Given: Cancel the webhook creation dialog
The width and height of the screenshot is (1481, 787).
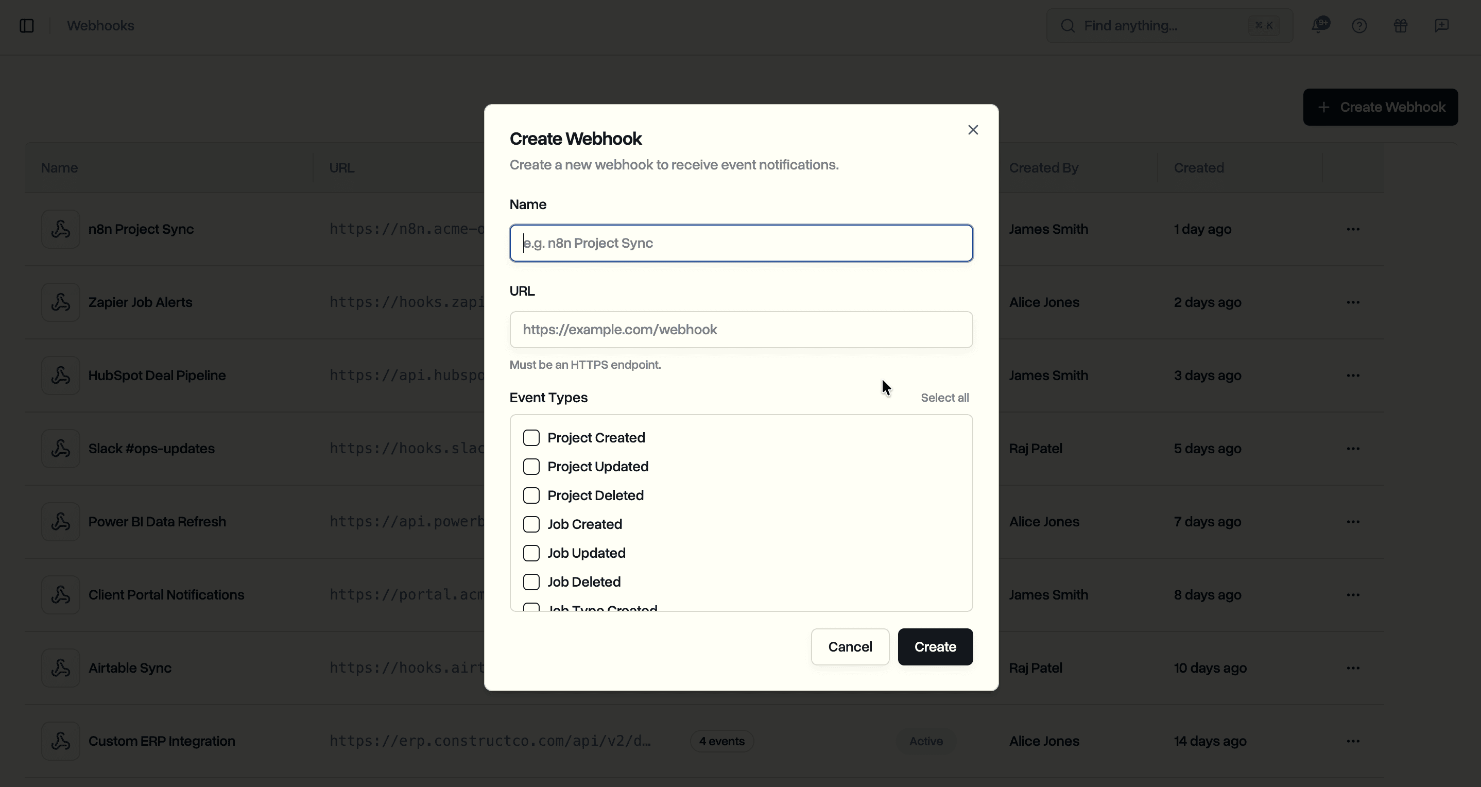Looking at the screenshot, I should [850, 647].
